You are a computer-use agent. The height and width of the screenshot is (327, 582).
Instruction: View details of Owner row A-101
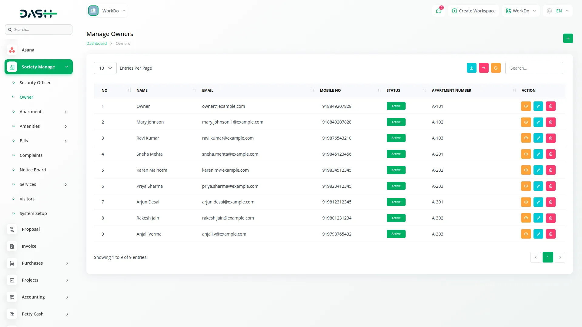pos(526,106)
